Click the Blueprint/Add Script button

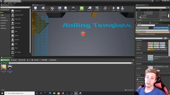(161, 28)
